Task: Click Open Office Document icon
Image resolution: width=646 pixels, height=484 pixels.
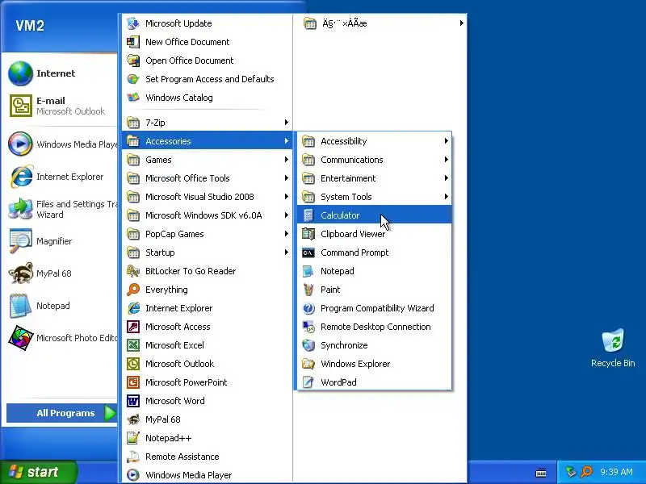Action: click(133, 60)
